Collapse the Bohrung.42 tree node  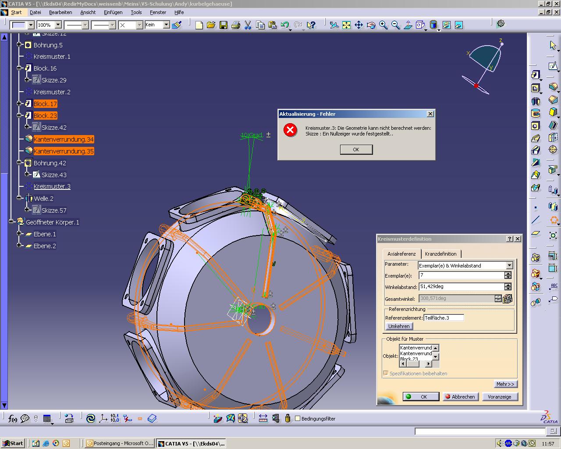[x=19, y=163]
